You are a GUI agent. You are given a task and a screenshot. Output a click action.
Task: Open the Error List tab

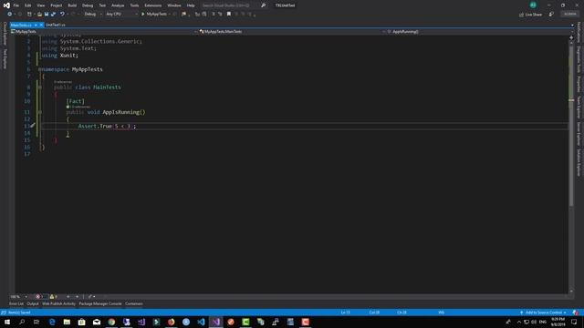(x=16, y=303)
